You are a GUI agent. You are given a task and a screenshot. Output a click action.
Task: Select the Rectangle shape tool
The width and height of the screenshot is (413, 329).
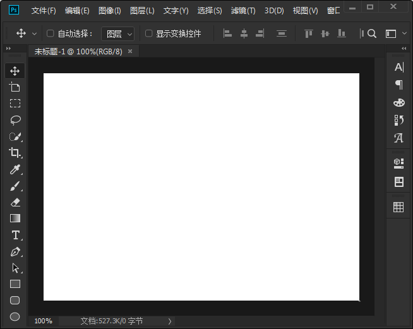tap(15, 284)
